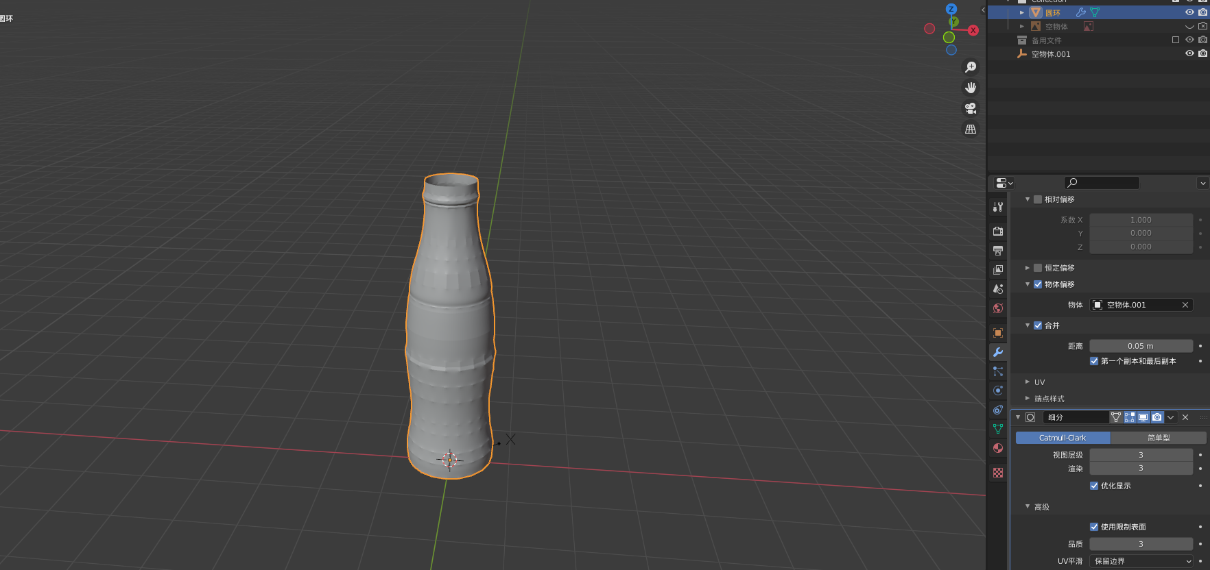
Task: Expand the 恒定偏移 section
Action: tap(1028, 268)
